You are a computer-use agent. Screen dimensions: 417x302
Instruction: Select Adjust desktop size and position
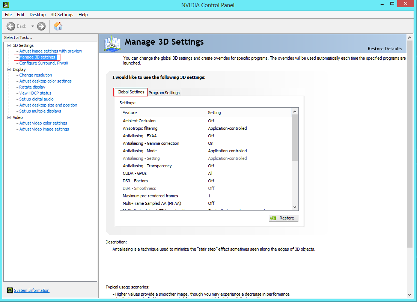[48, 105]
